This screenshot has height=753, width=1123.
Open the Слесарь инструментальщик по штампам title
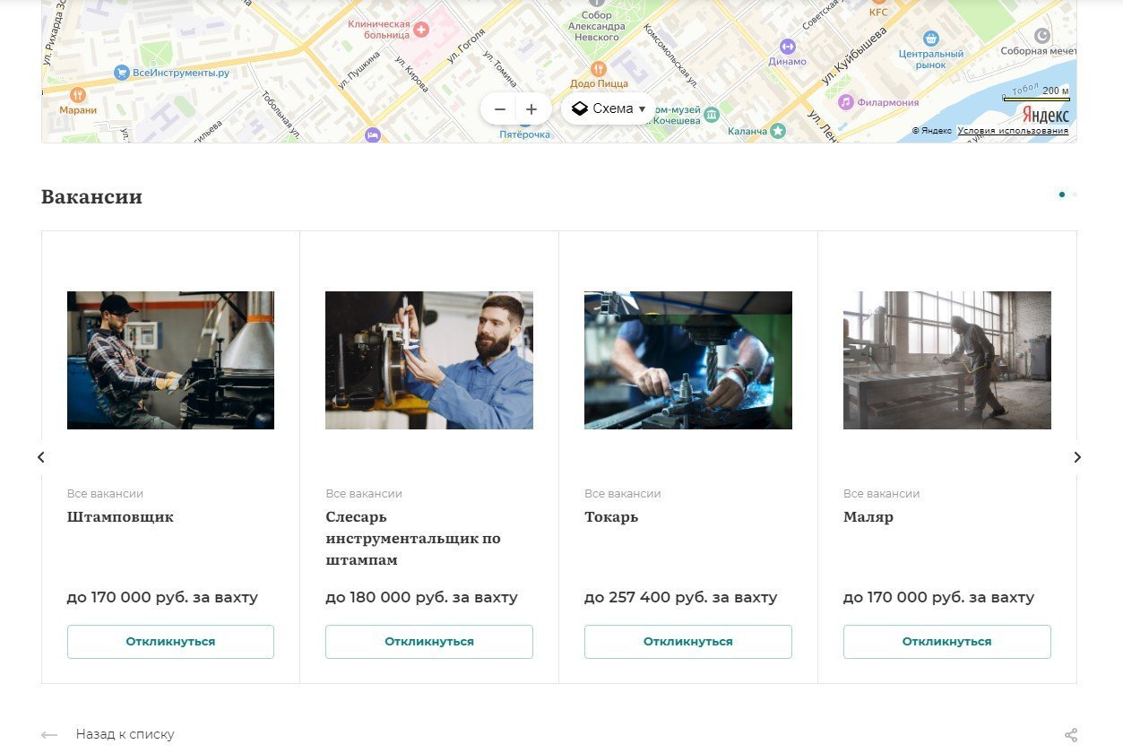coord(413,538)
